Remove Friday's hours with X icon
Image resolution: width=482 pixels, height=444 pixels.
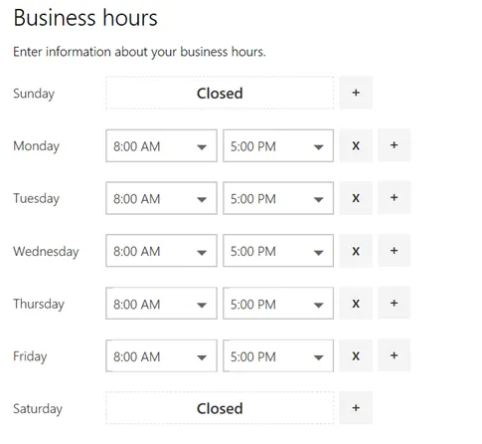pyautogui.click(x=356, y=355)
